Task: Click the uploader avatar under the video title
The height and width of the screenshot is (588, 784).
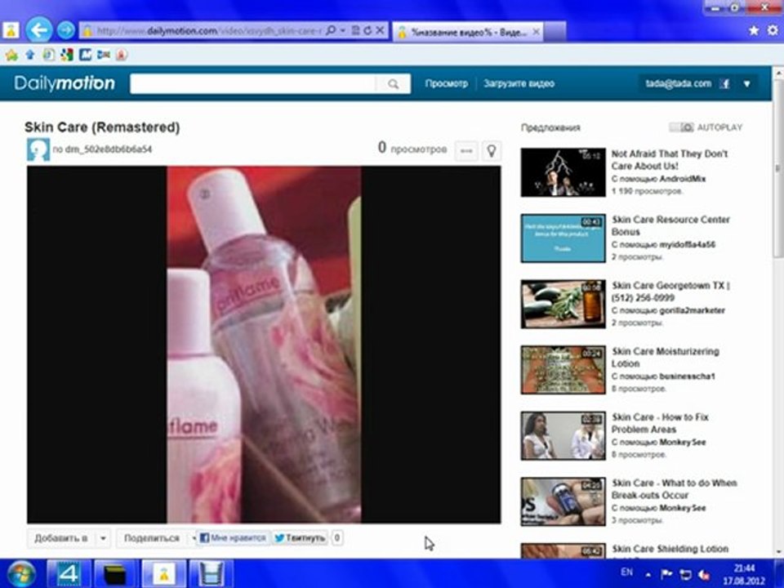Action: tap(38, 149)
